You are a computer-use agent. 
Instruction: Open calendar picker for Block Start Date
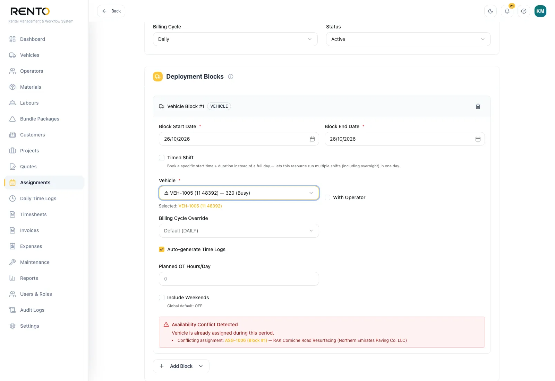[x=312, y=139]
